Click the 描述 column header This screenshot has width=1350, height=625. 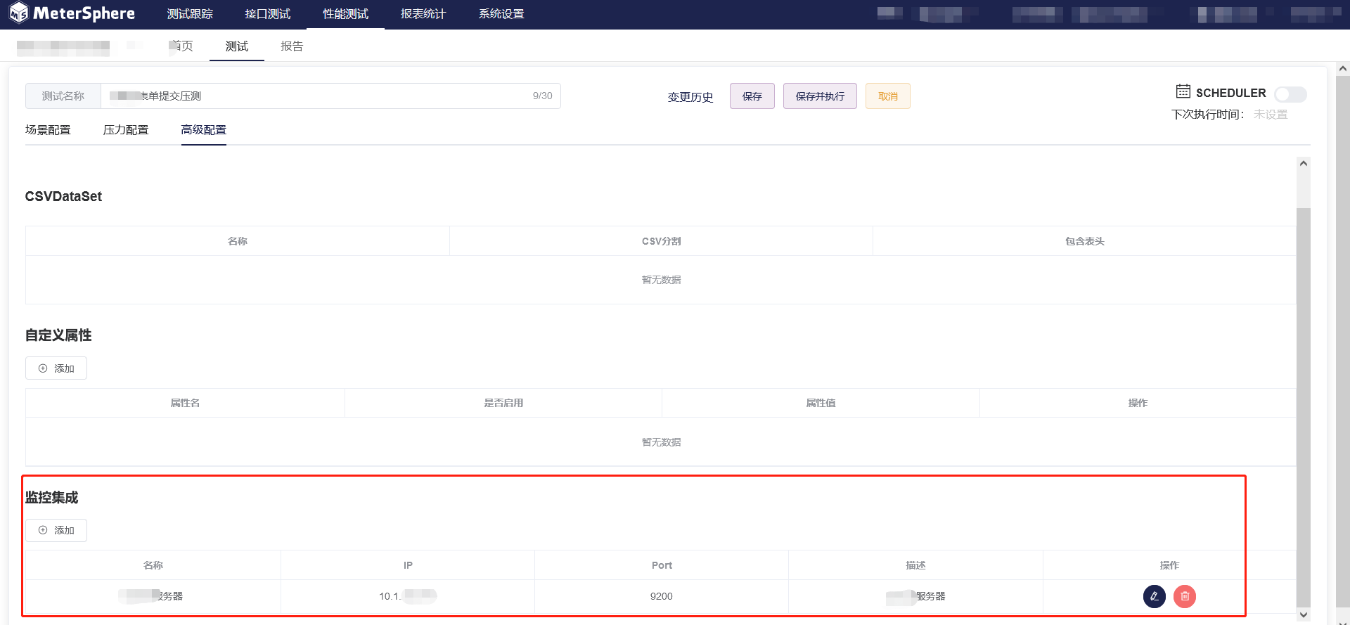click(915, 565)
